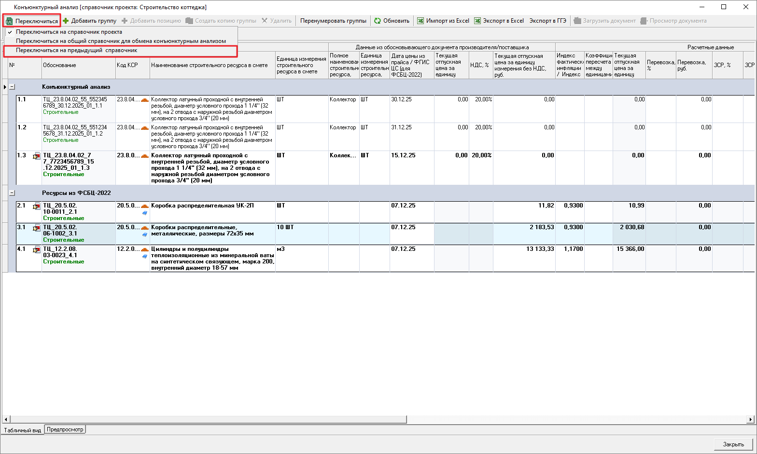This screenshot has width=757, height=454.
Task: Click Перенумеровать группы in the toolbar
Action: 333,21
